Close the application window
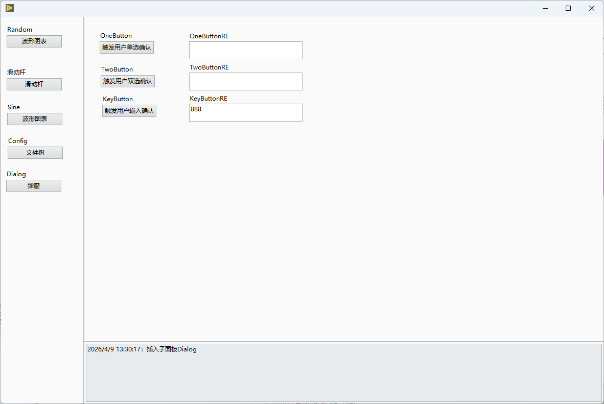Screen dimensions: 604x404 click(x=592, y=8)
